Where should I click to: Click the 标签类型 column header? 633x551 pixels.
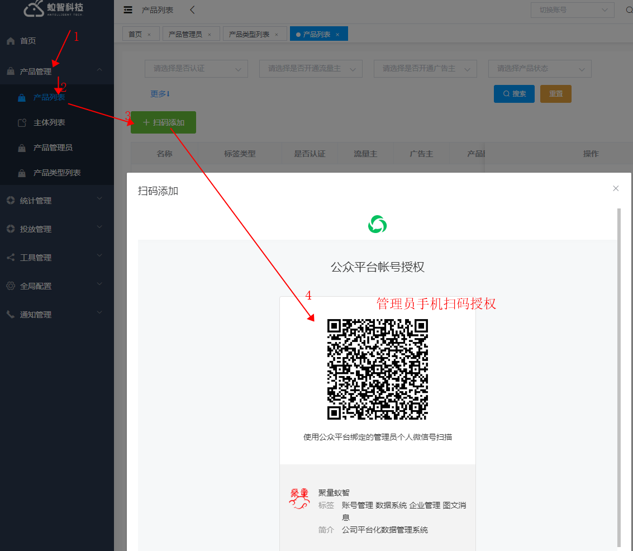(x=240, y=154)
